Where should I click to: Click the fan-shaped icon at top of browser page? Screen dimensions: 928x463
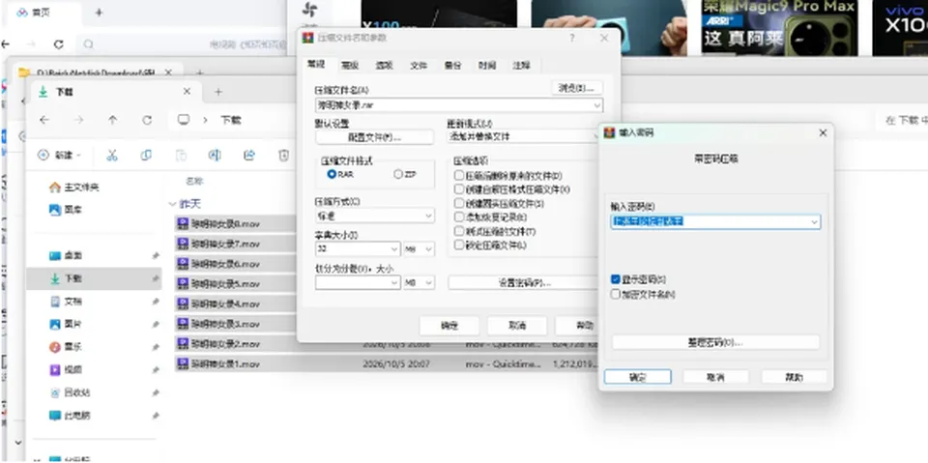click(x=309, y=10)
